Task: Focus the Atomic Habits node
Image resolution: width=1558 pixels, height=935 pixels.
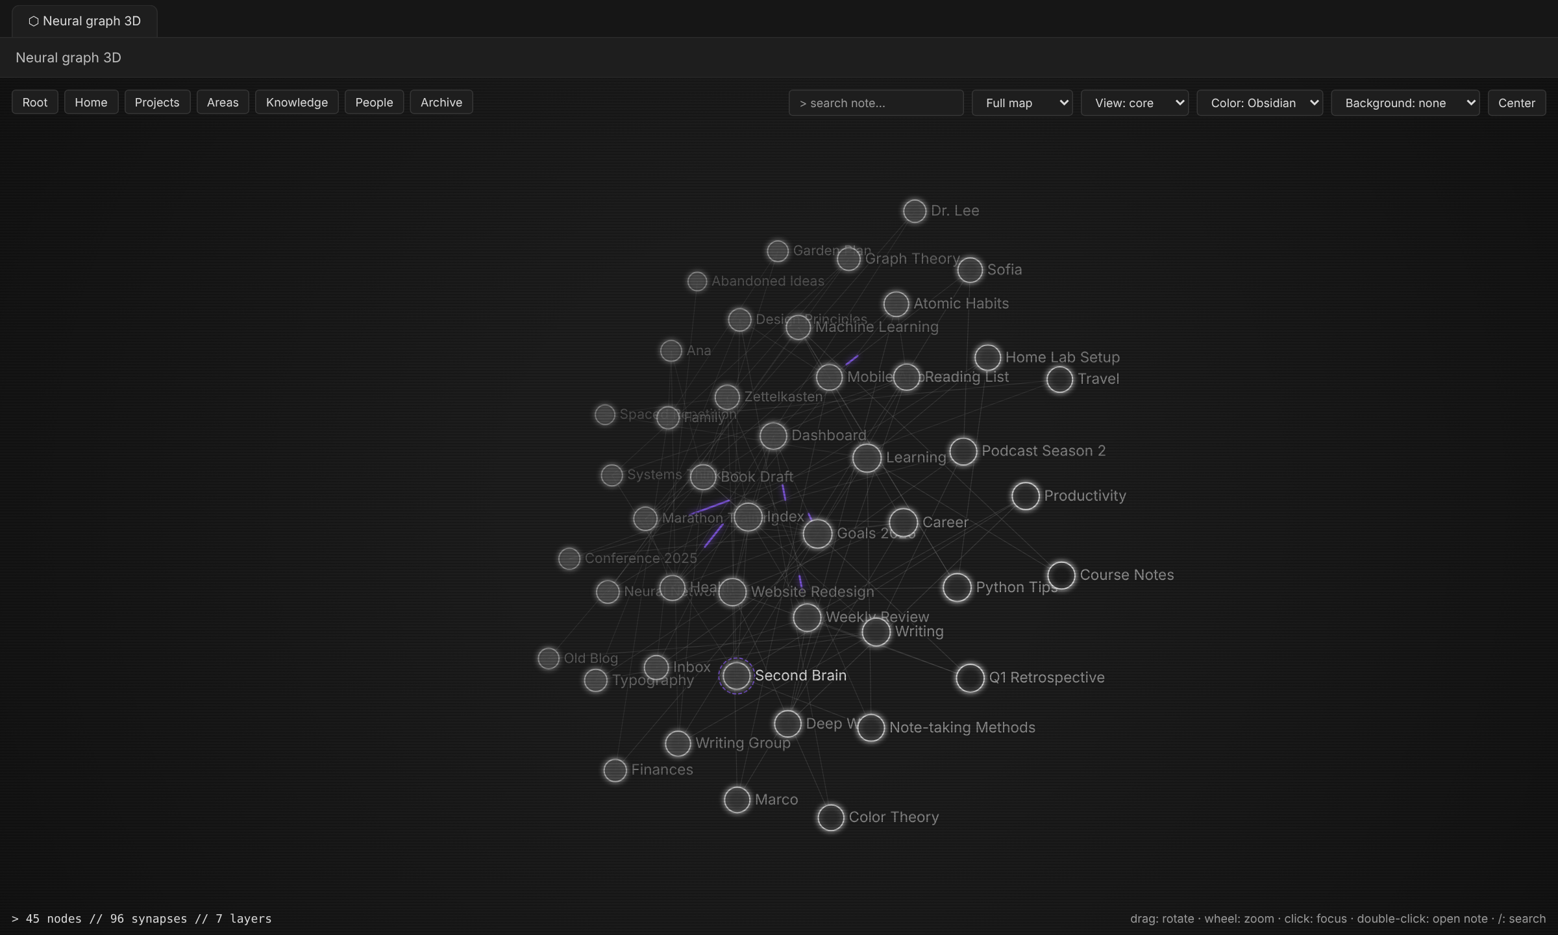Action: pos(896,304)
